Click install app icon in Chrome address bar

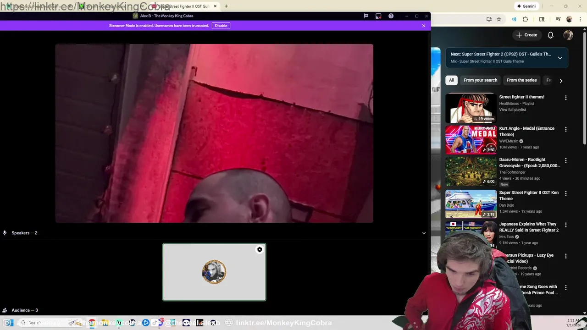click(x=489, y=19)
